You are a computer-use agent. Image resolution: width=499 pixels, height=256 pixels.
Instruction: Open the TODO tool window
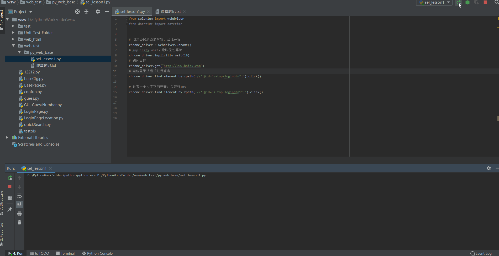point(39,253)
